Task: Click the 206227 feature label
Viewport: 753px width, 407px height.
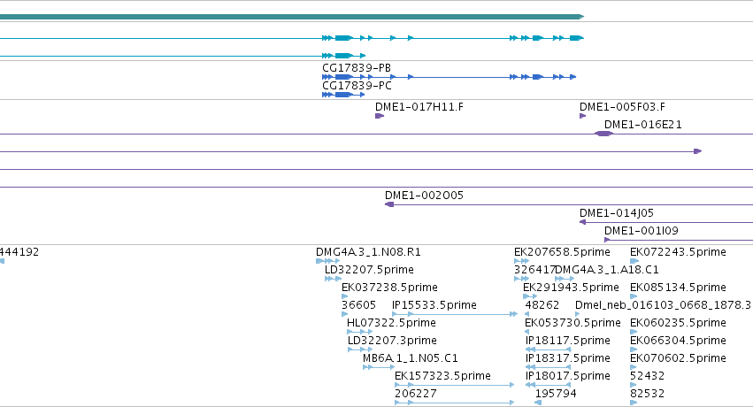Action: pos(416,394)
